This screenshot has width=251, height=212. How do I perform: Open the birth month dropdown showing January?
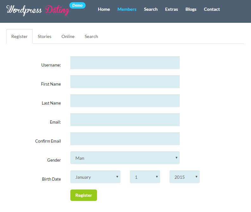[95, 177]
